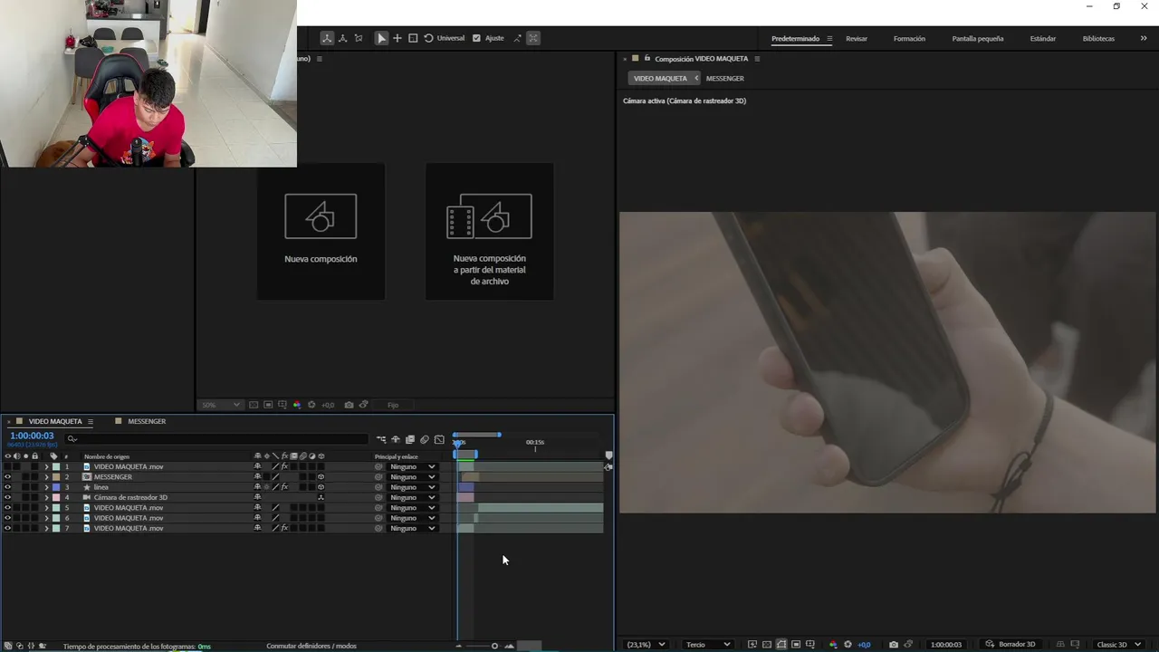Open the MESSENGER timeline tab
This screenshot has width=1159, height=652.
147,421
